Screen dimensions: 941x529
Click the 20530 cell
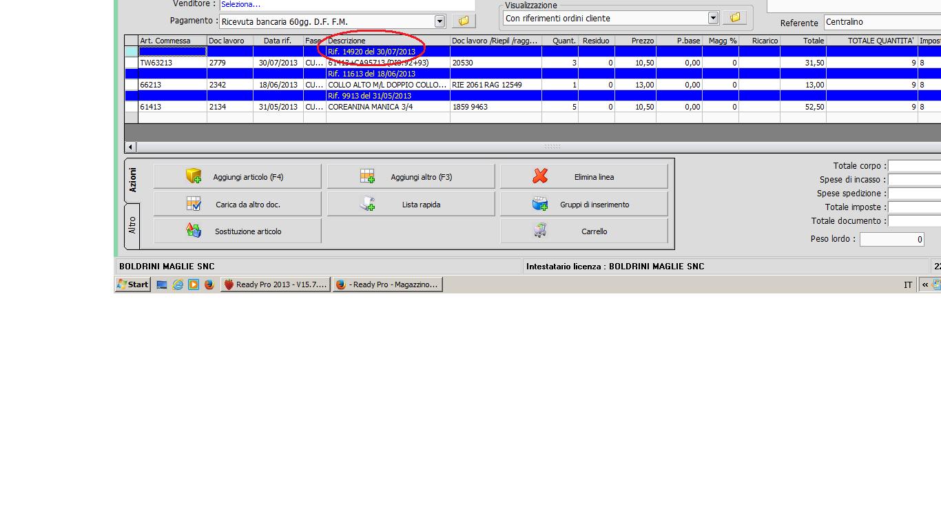click(496, 63)
